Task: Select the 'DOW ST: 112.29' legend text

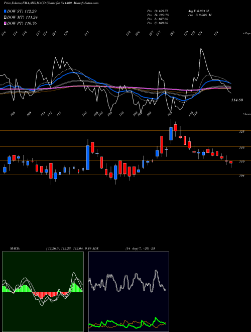Action: (x=22, y=11)
